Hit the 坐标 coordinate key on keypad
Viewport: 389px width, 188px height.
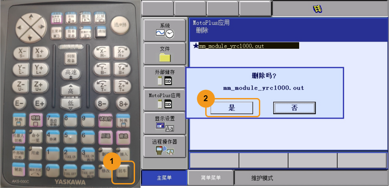coord(71,18)
